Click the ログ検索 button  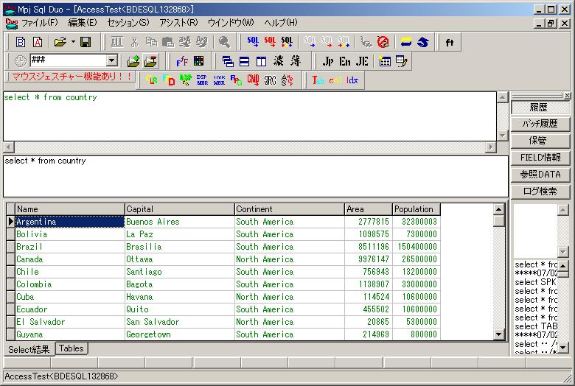(x=540, y=192)
